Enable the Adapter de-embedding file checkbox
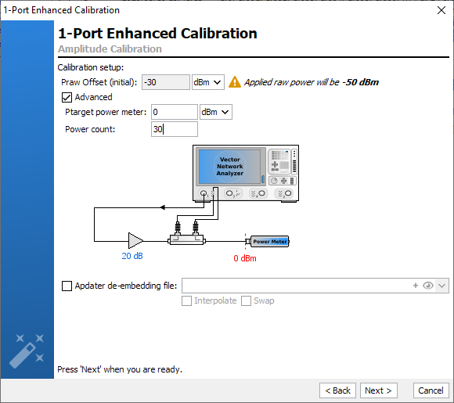 coord(67,286)
